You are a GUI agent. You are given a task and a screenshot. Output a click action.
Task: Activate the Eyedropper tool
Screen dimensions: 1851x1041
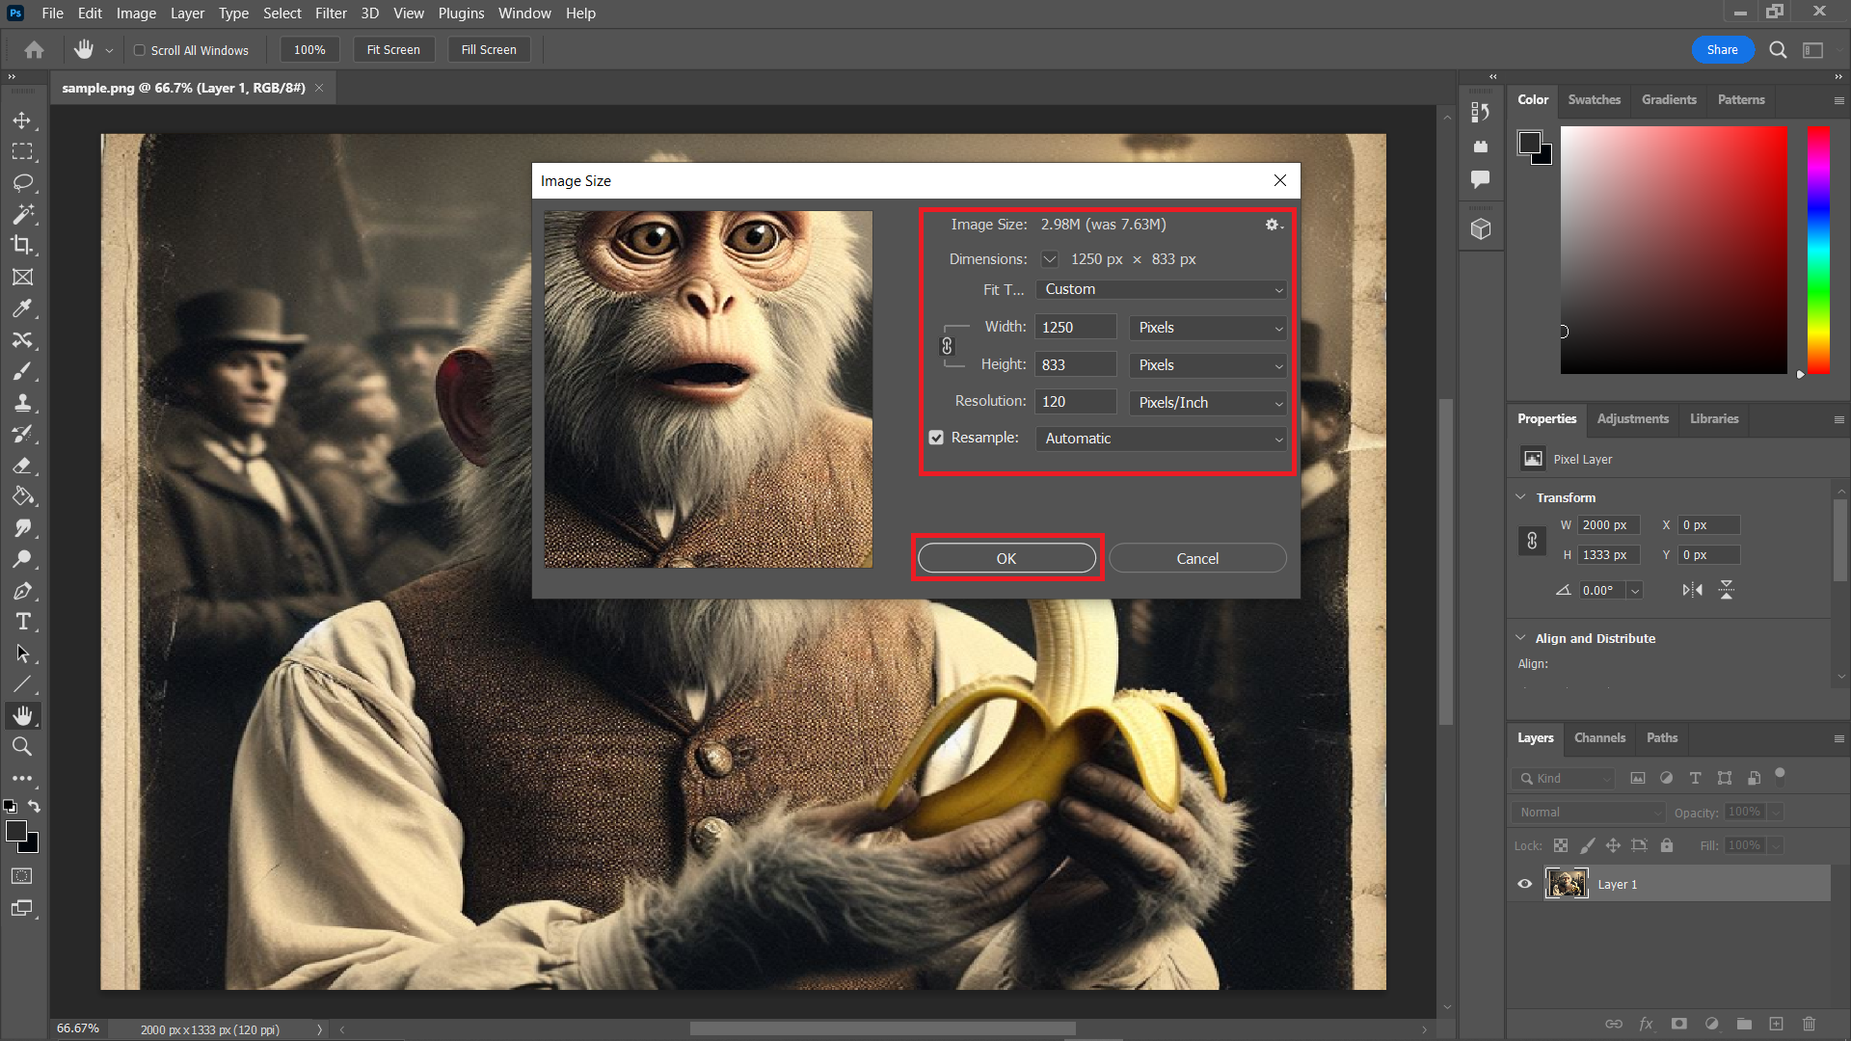pos(23,308)
